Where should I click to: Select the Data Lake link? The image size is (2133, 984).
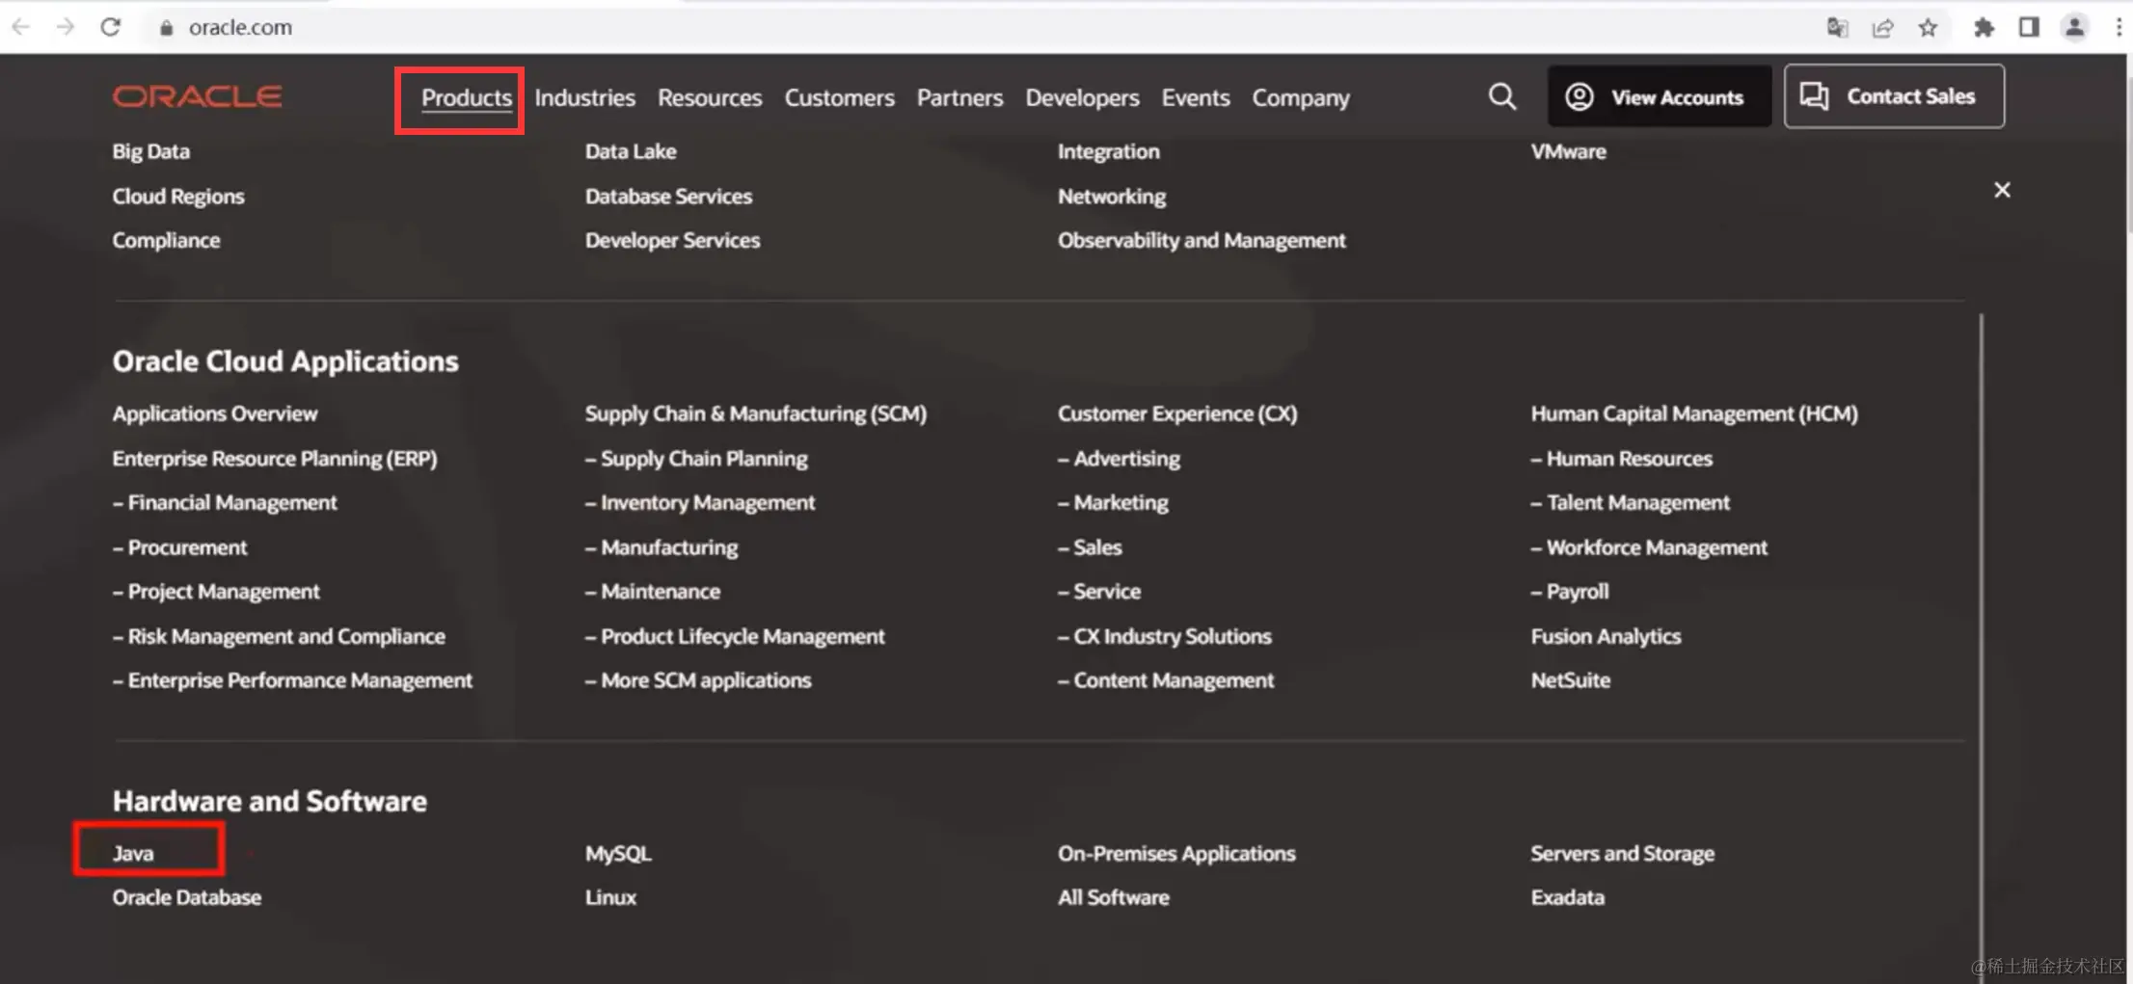tap(631, 151)
